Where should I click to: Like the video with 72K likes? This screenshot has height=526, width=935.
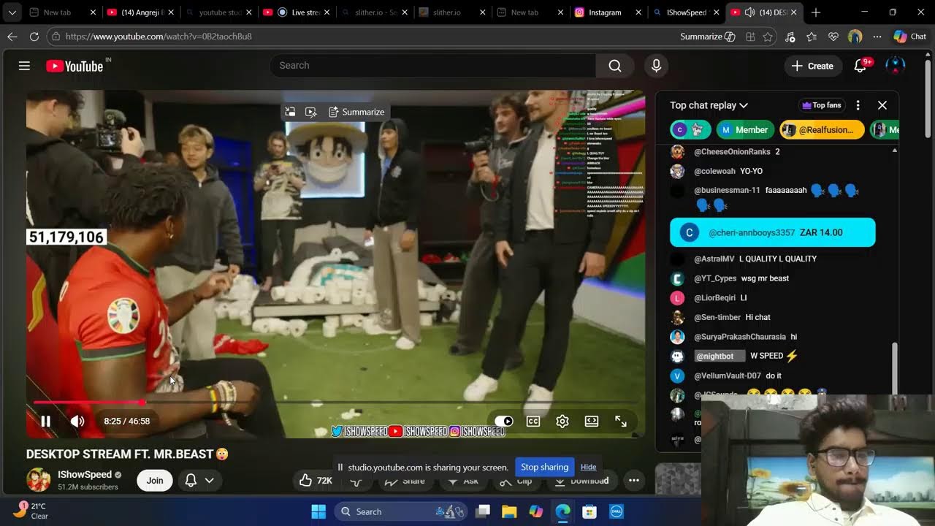pyautogui.click(x=316, y=480)
